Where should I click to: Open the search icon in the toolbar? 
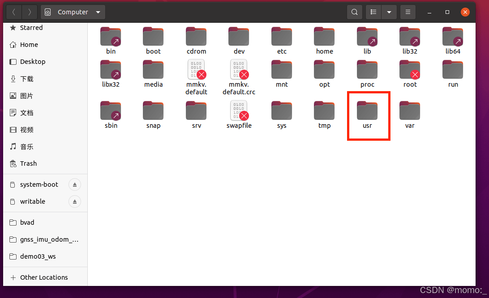[x=354, y=12]
